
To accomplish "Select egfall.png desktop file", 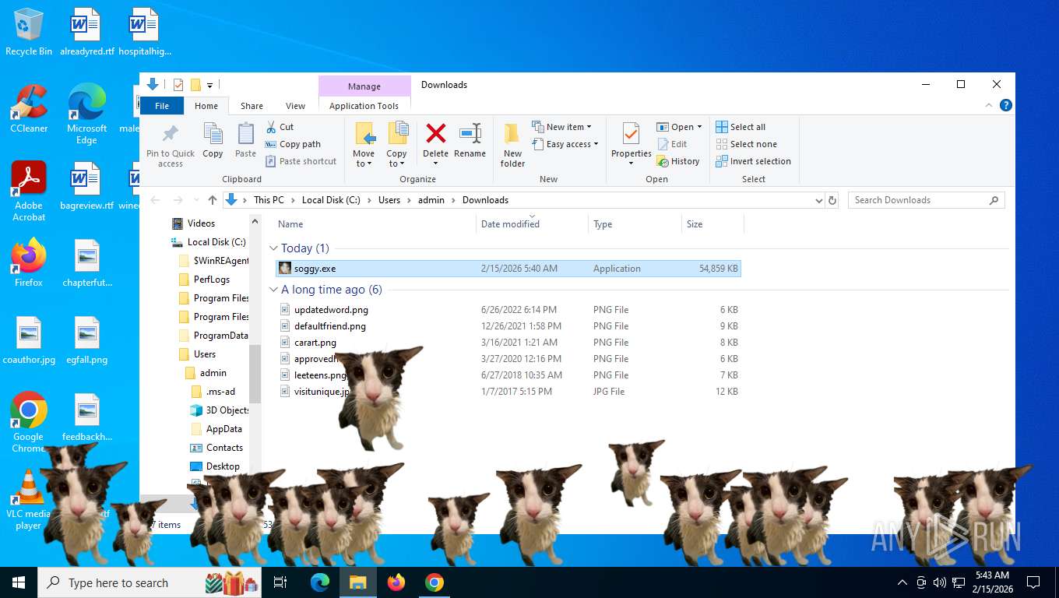I will [x=86, y=340].
